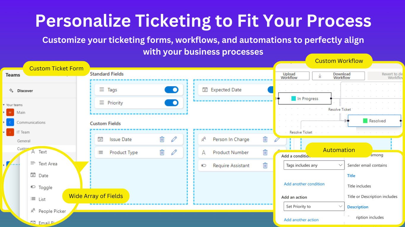
Task: Expand the Set Priority to dropdown
Action: tap(314, 206)
